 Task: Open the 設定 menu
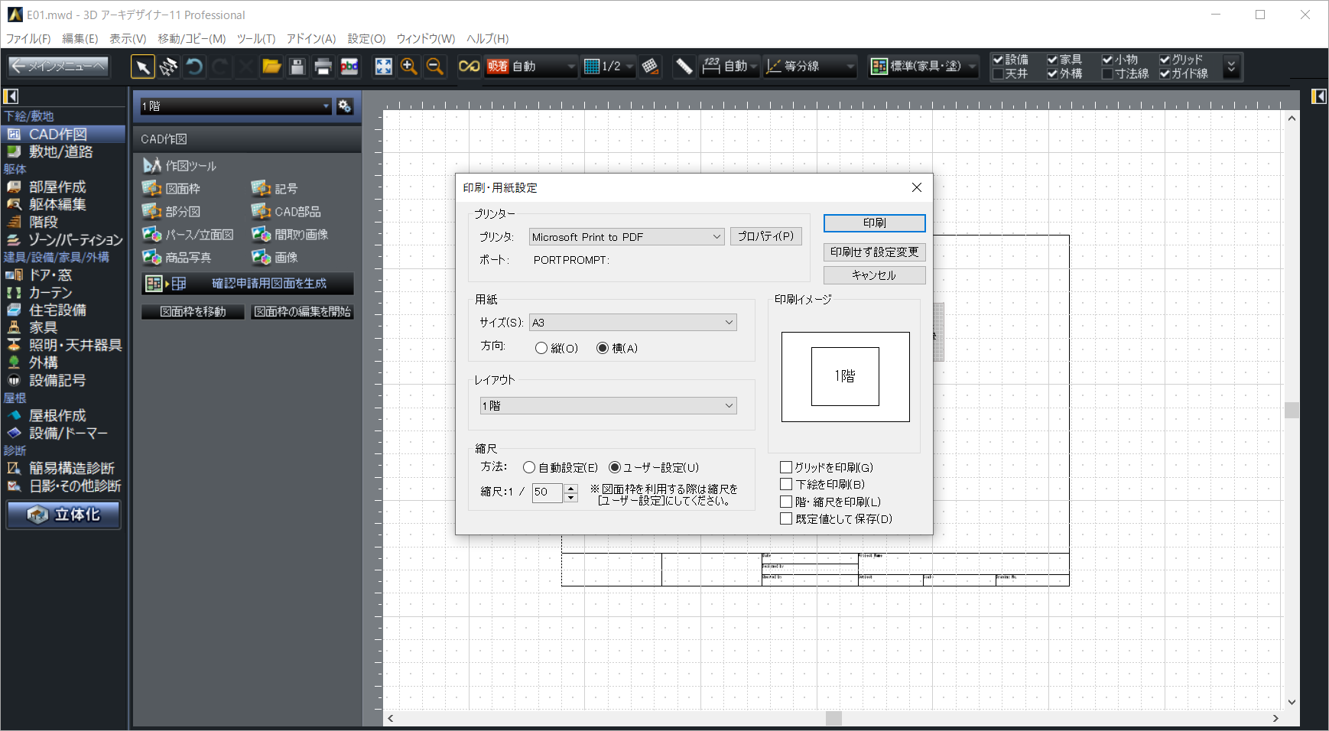(x=366, y=39)
